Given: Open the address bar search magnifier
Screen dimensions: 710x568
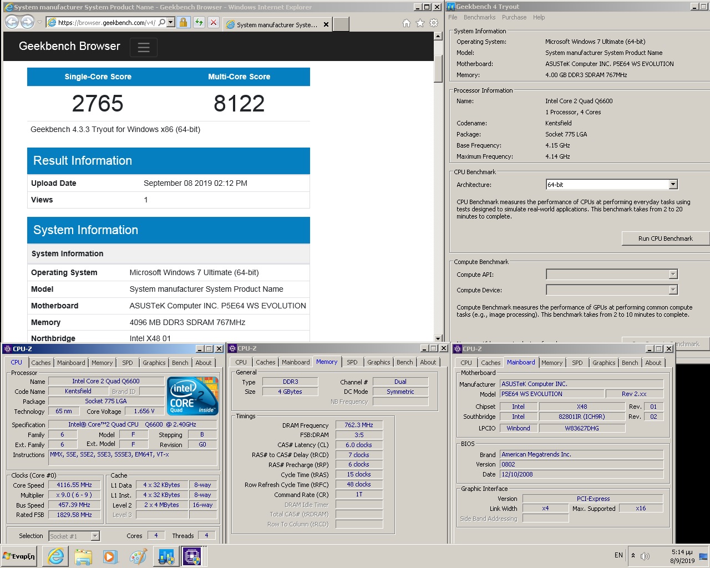Looking at the screenshot, I should (162, 23).
